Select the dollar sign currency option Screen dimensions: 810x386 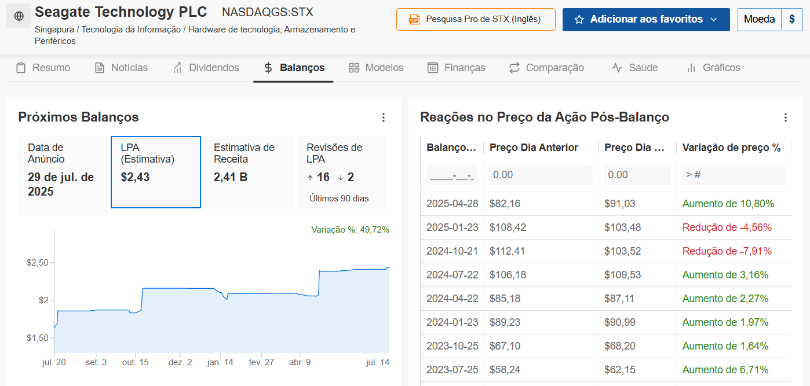791,20
